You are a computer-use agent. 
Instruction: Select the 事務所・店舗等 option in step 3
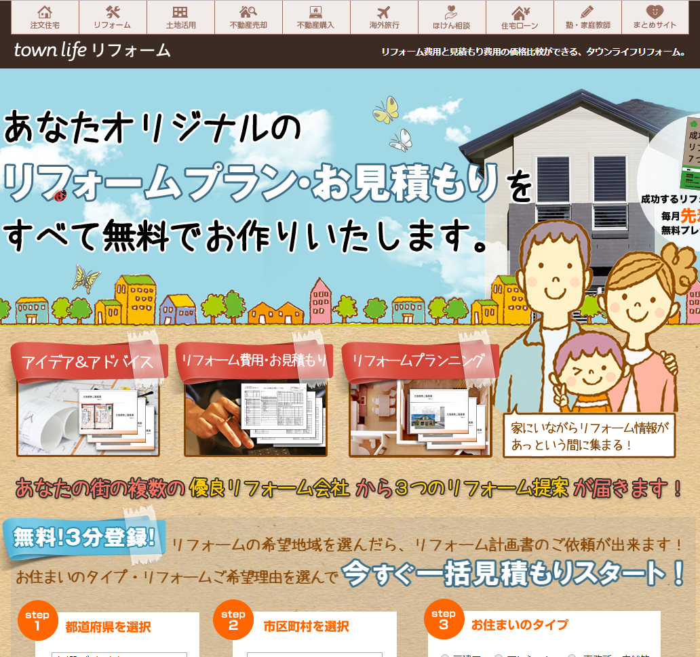(572, 656)
